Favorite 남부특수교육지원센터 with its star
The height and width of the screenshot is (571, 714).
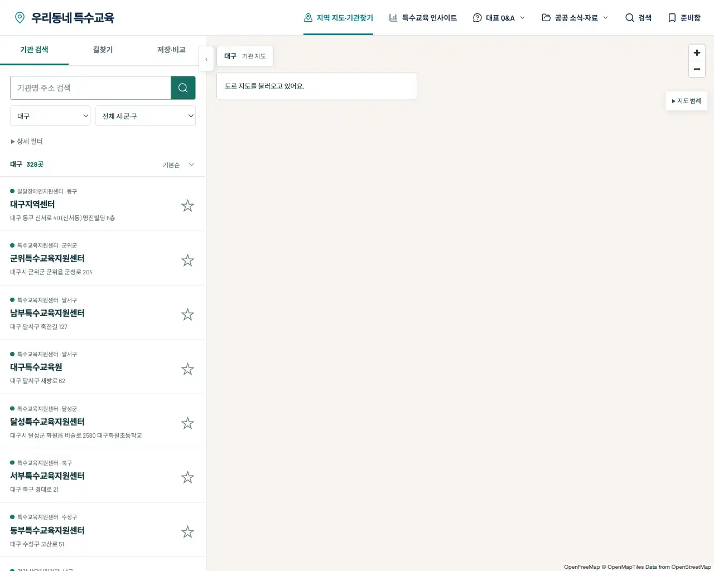tap(187, 314)
